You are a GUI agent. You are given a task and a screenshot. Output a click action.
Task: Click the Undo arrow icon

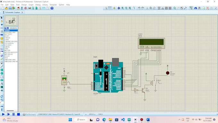(139, 8)
